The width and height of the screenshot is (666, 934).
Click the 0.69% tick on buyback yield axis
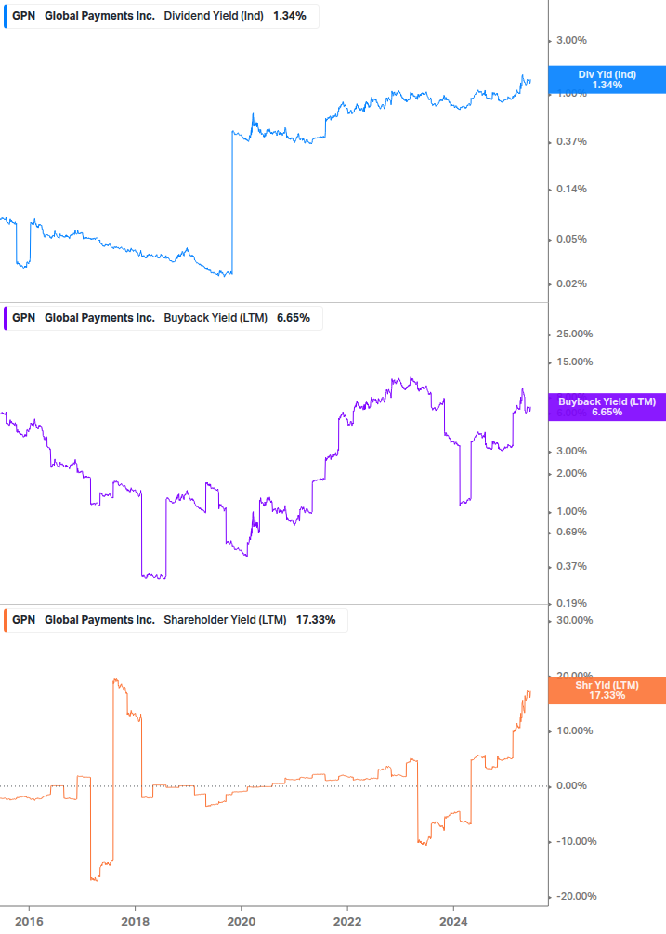pyautogui.click(x=571, y=532)
